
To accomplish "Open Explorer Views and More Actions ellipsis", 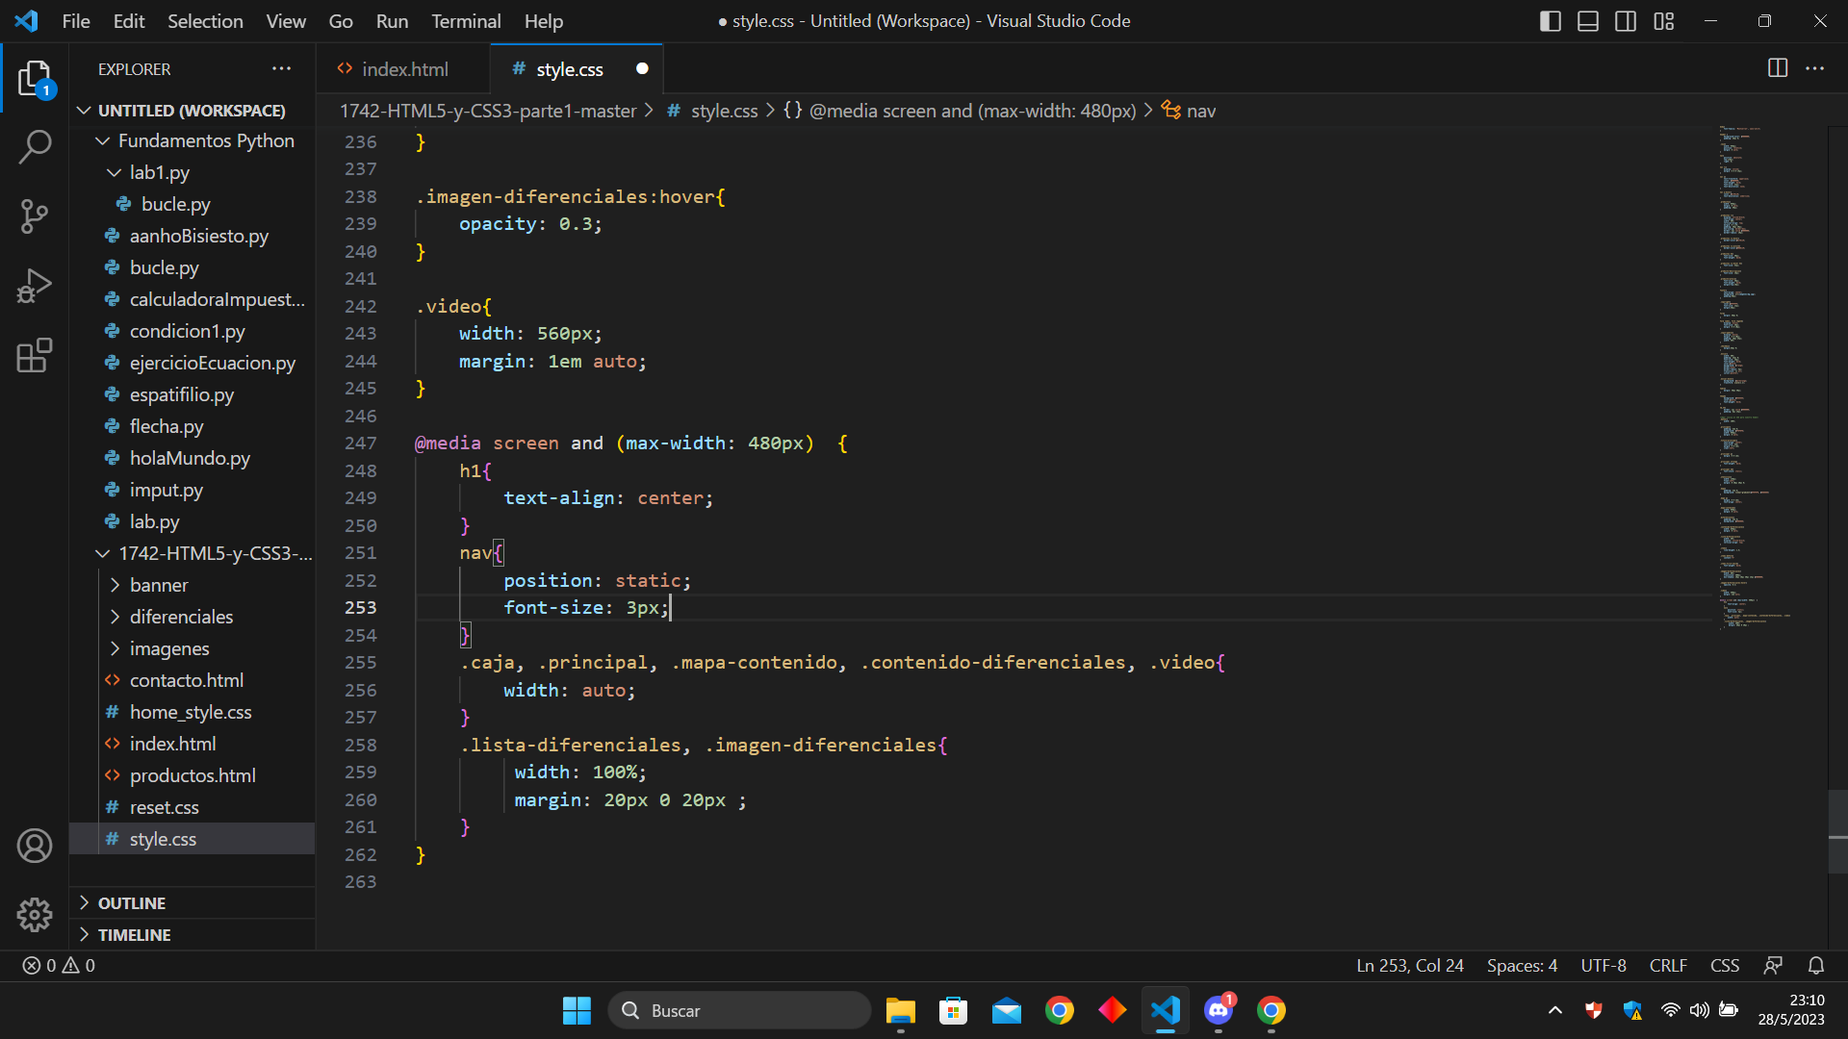I will click(281, 68).
